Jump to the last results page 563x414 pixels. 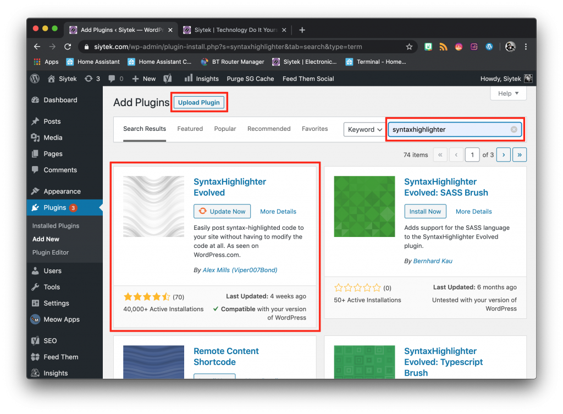[x=520, y=154]
